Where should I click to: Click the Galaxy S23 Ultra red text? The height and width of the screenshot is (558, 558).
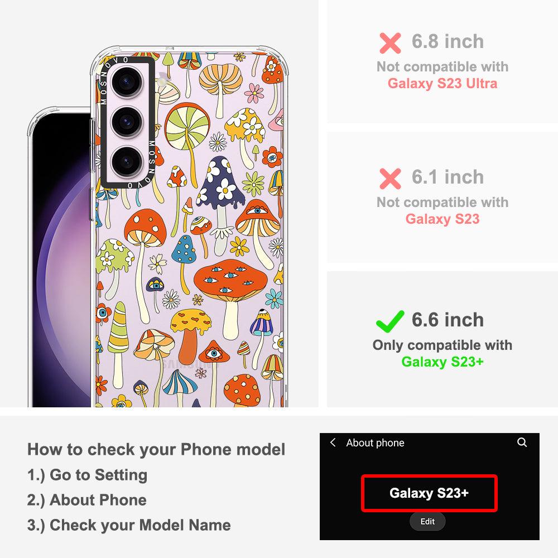click(x=442, y=84)
